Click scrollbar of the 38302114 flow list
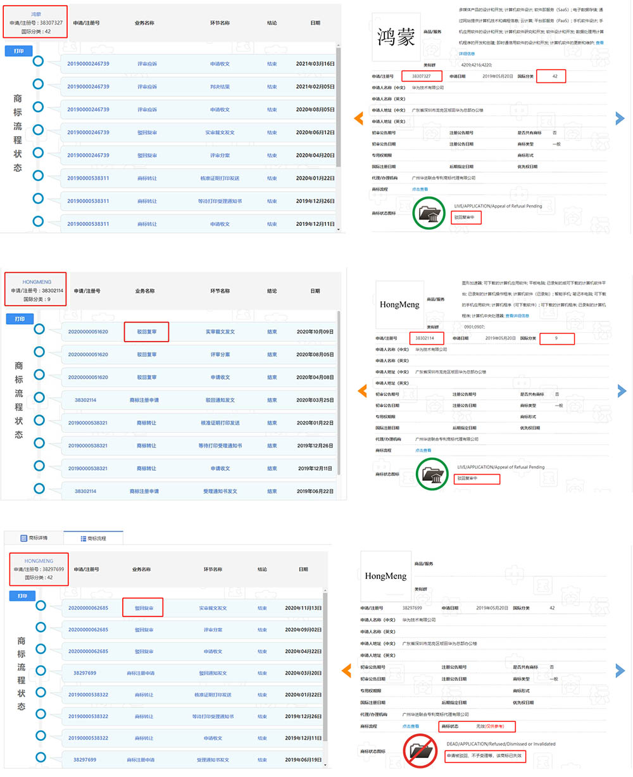 tap(339, 392)
